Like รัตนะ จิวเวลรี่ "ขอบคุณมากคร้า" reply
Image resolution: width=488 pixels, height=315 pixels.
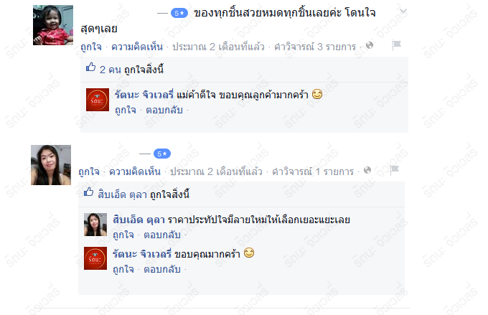coord(123,269)
